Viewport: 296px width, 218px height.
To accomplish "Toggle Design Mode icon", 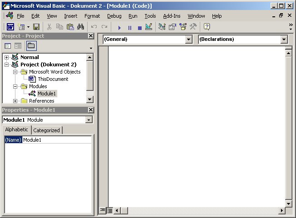I will point(149,27).
